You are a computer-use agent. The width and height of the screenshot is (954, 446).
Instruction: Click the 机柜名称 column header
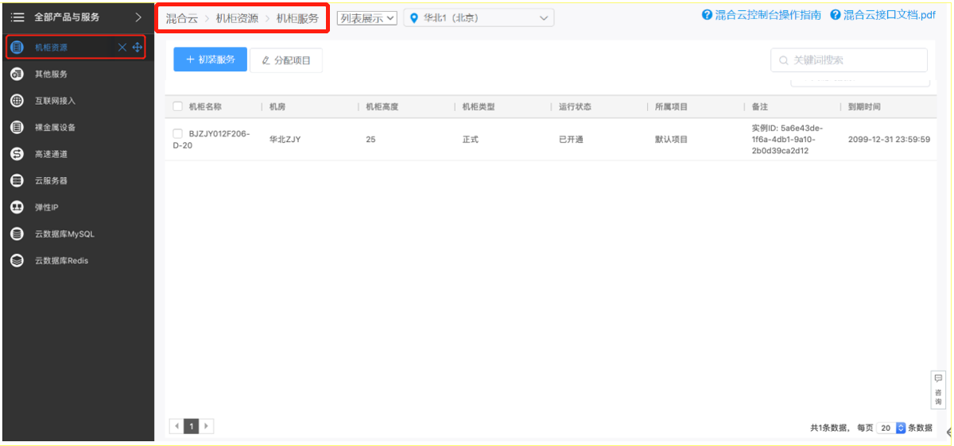point(205,106)
